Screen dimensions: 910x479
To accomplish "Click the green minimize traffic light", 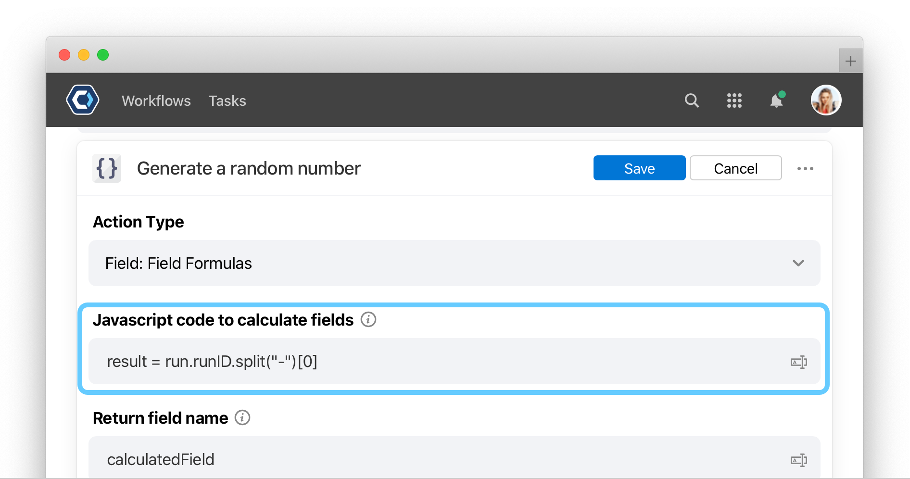I will coord(102,55).
